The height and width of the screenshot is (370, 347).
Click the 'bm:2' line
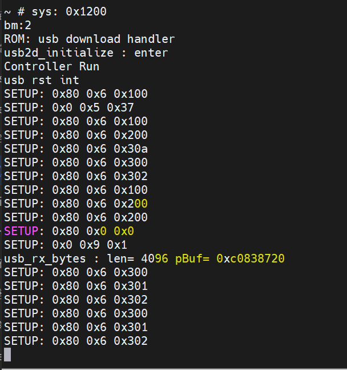[18, 25]
